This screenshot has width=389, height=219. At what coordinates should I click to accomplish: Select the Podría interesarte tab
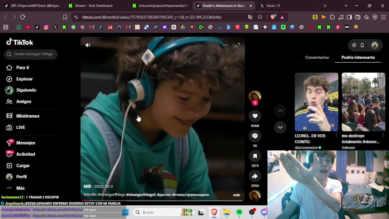tap(358, 57)
